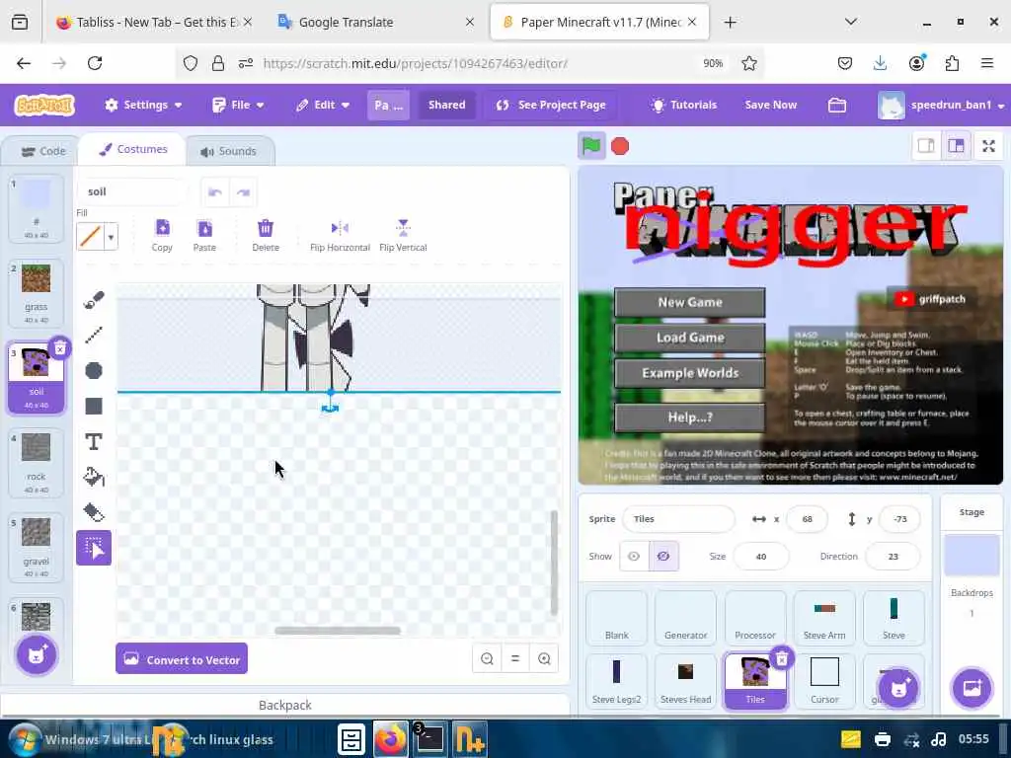Switch to Tabliss New Tab browser tab
Viewport: 1011px width, 758px height.
154,22
